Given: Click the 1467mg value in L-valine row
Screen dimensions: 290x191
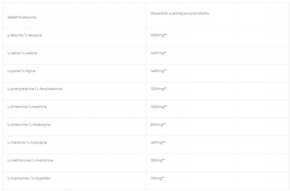Looking at the screenshot, I should [159, 53].
